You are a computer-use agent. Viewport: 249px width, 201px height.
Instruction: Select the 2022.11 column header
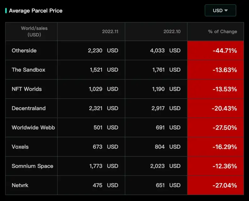[110, 32]
